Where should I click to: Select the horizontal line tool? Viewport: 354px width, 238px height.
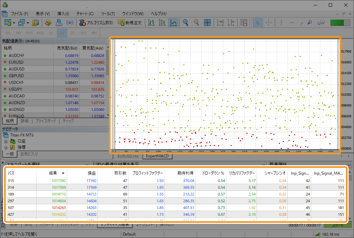292,23
